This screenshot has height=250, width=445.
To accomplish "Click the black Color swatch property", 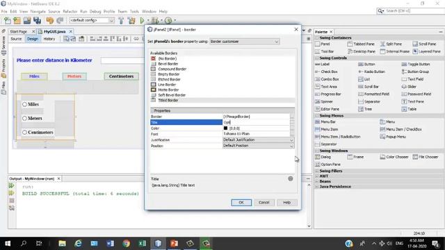I will [225, 128].
